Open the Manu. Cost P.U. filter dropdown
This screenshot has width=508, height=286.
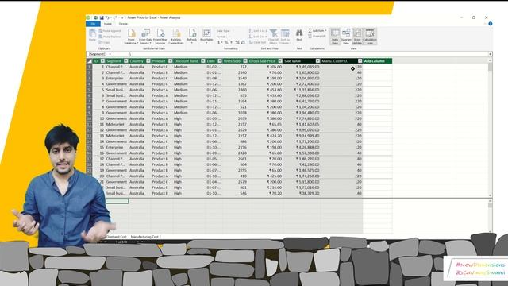pos(360,61)
